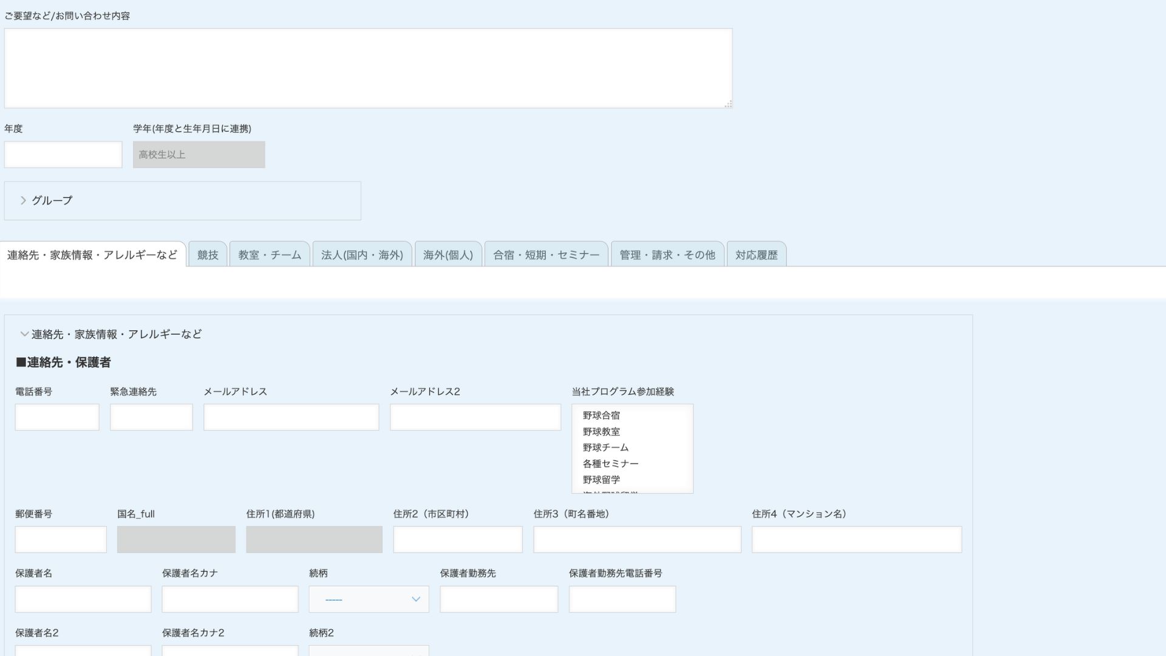Choose 各種セミナー from the list box
1166x656 pixels.
click(x=610, y=463)
